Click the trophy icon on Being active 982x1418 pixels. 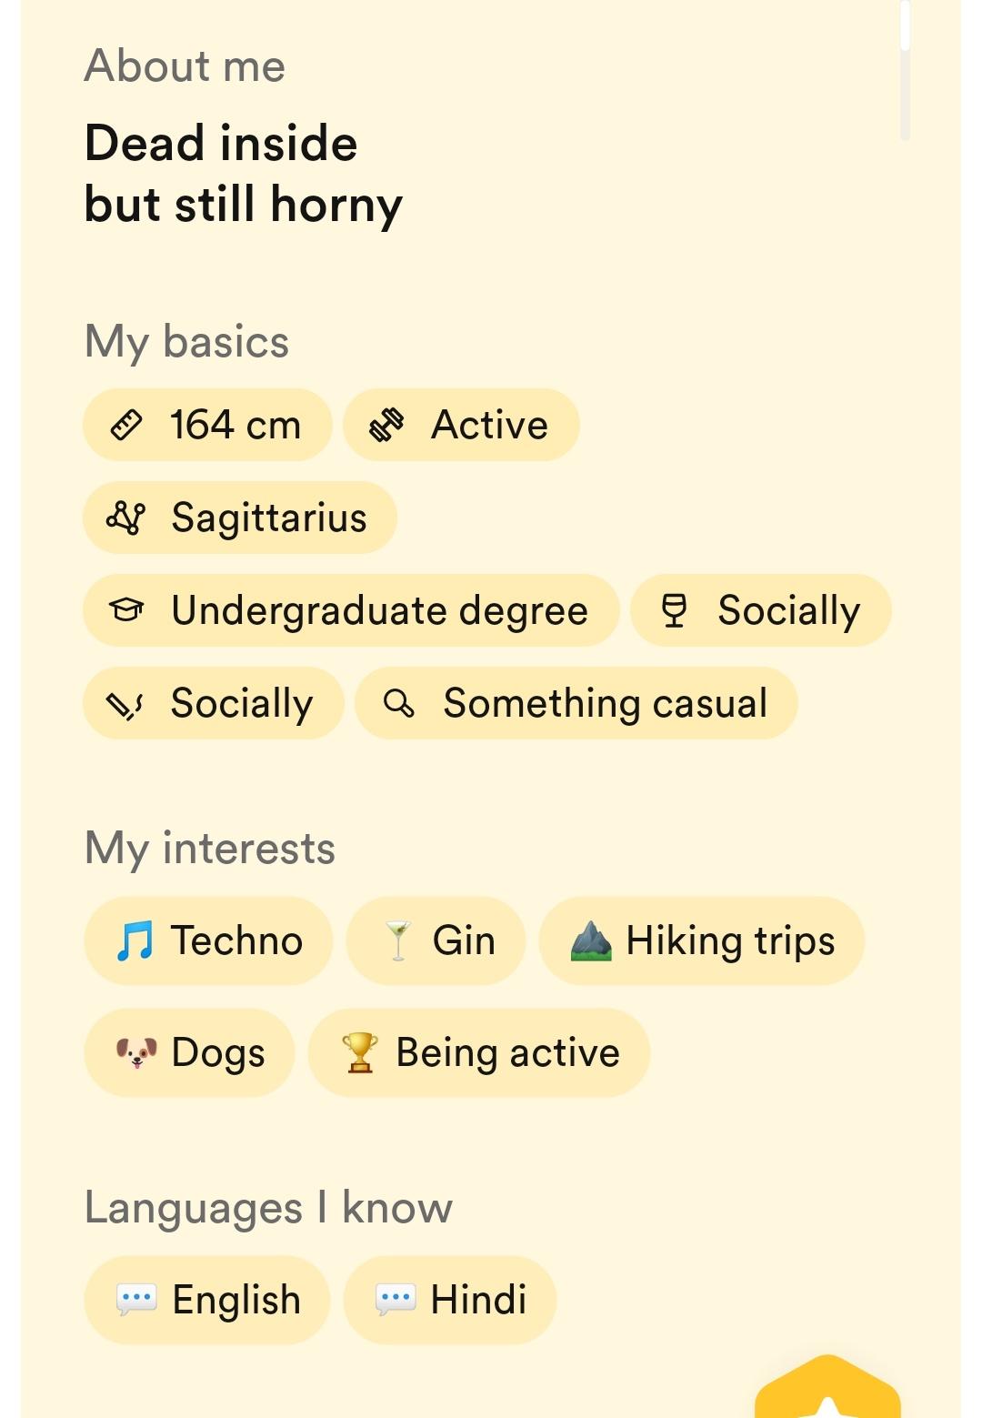tap(360, 1052)
